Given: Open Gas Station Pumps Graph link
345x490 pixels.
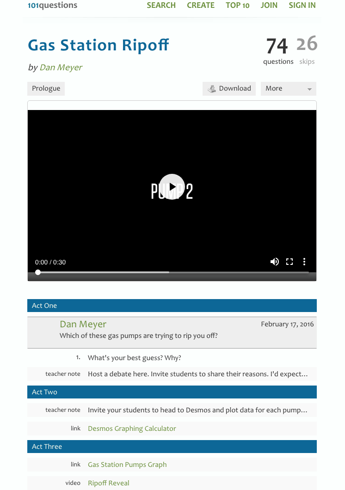Looking at the screenshot, I should click(x=127, y=465).
